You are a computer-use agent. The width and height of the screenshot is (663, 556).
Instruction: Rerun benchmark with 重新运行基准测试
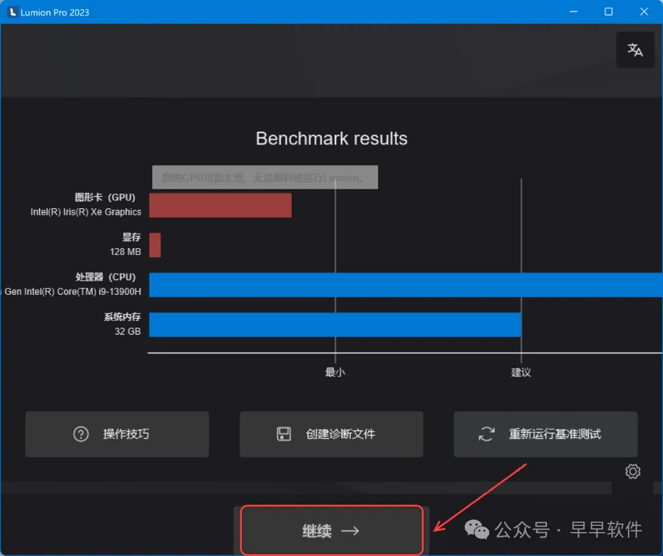546,434
